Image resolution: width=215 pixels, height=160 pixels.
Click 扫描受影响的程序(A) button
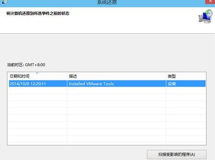point(176,154)
